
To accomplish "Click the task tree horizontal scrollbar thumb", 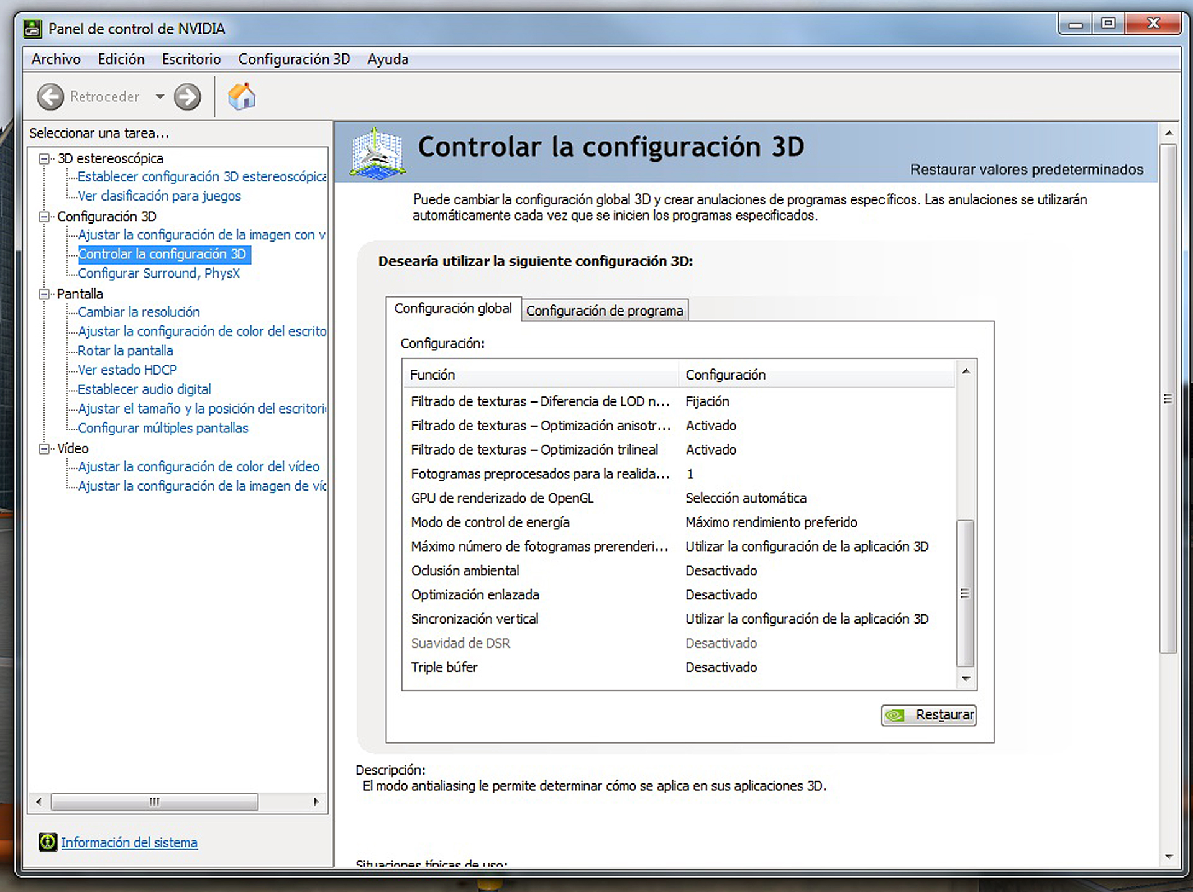I will [154, 802].
